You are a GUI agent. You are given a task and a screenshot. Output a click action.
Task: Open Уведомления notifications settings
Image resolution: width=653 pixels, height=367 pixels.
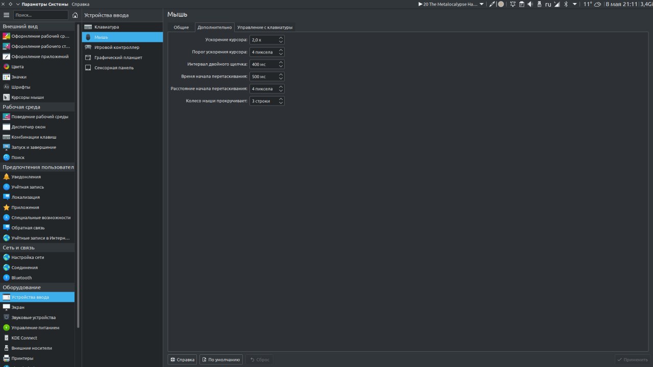37,177
